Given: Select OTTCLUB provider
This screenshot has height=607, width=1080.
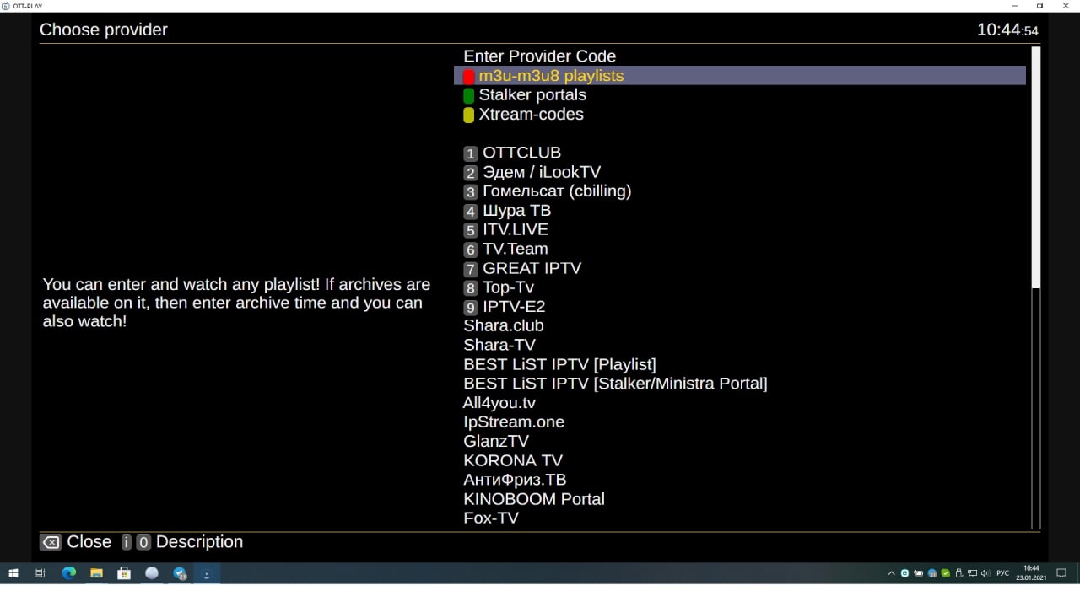Looking at the screenshot, I should click(x=521, y=153).
